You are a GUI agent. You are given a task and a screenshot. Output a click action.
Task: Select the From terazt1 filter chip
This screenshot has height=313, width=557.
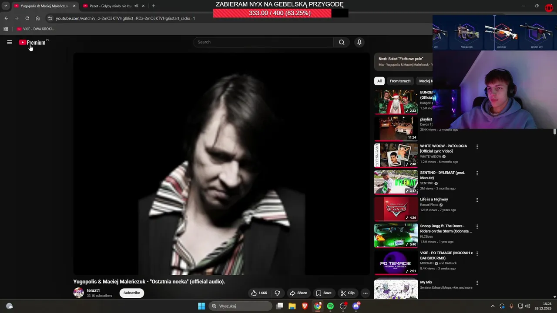click(x=400, y=81)
